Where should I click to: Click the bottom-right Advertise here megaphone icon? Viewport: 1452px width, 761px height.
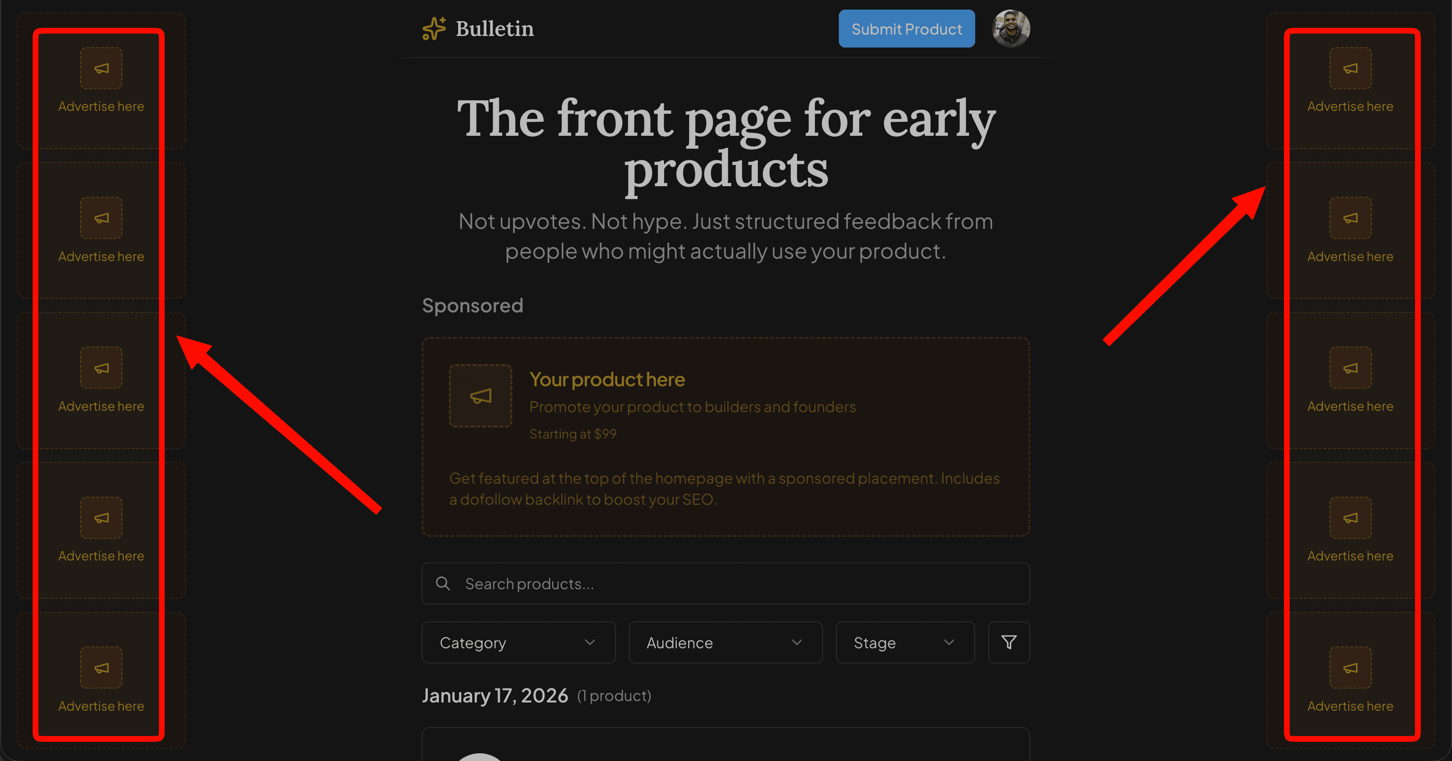coord(1350,667)
